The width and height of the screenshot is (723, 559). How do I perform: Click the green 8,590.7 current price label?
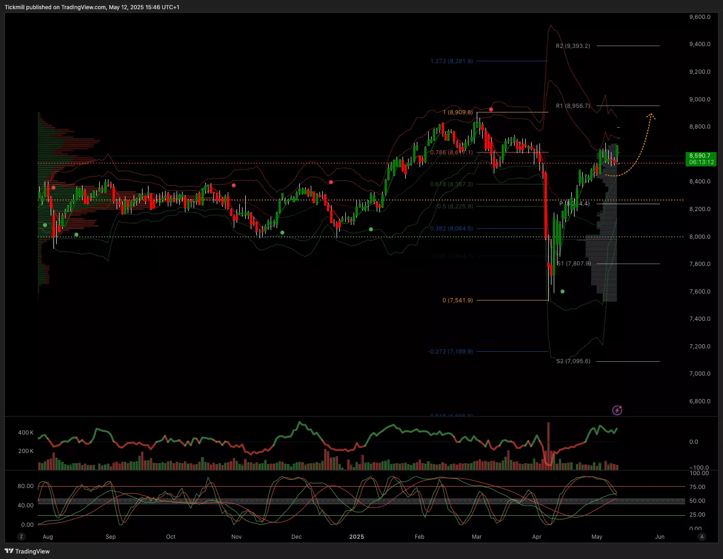(701, 159)
